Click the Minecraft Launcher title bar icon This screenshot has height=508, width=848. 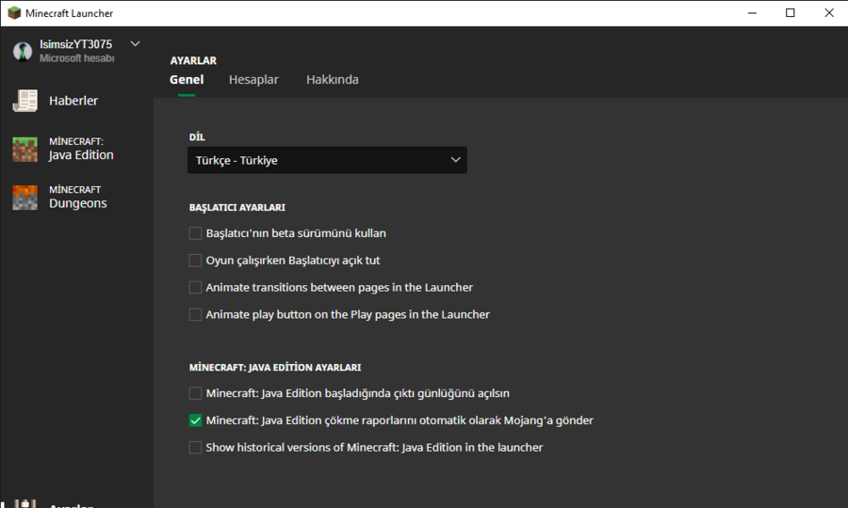[x=14, y=13]
